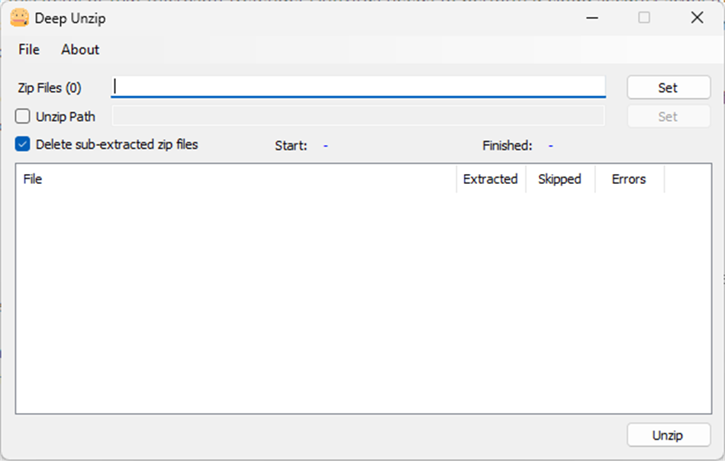The height and width of the screenshot is (461, 725).
Task: Sort by the File column header
Action: point(235,179)
